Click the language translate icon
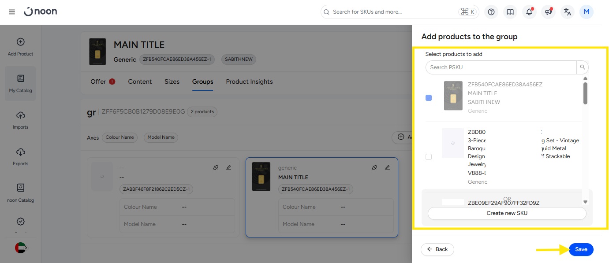Screen dimensions: 609x263 568,12
